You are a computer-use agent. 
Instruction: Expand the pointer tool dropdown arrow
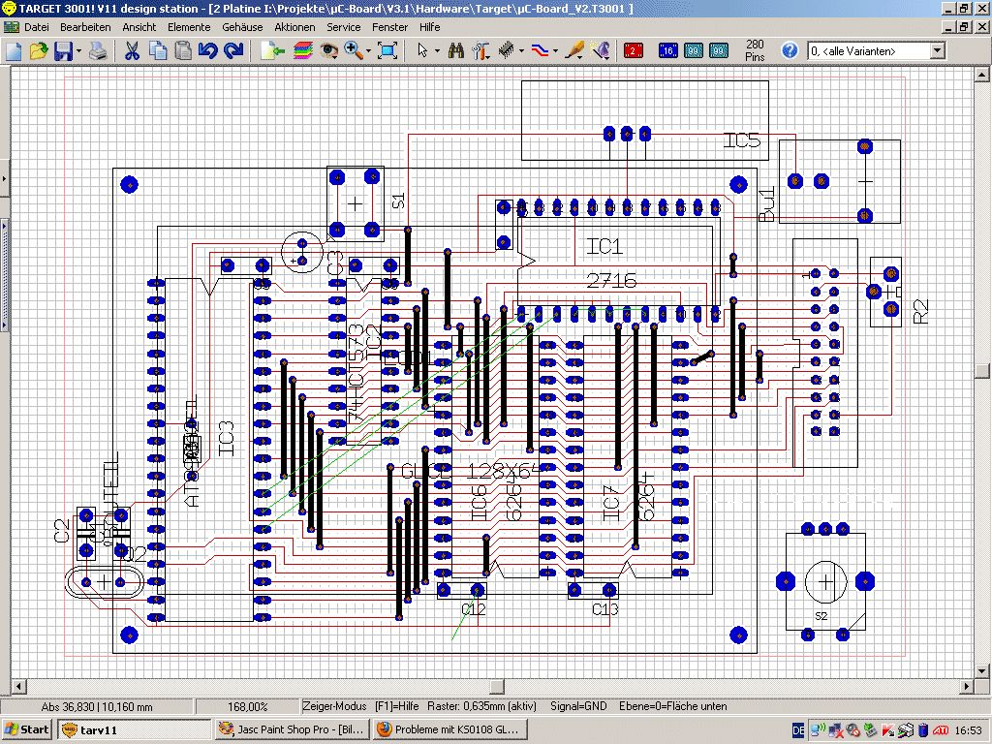[x=437, y=50]
